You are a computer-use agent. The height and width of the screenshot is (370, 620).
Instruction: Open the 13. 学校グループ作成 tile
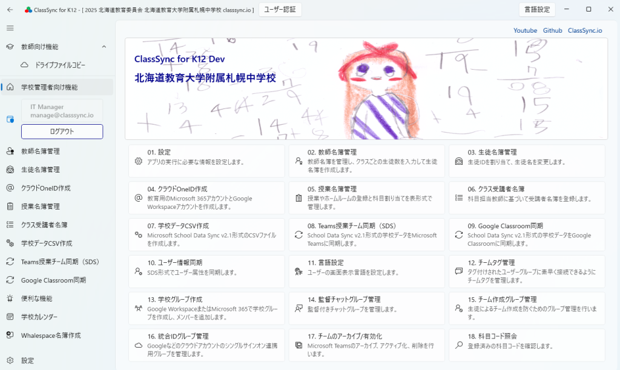[x=206, y=308]
